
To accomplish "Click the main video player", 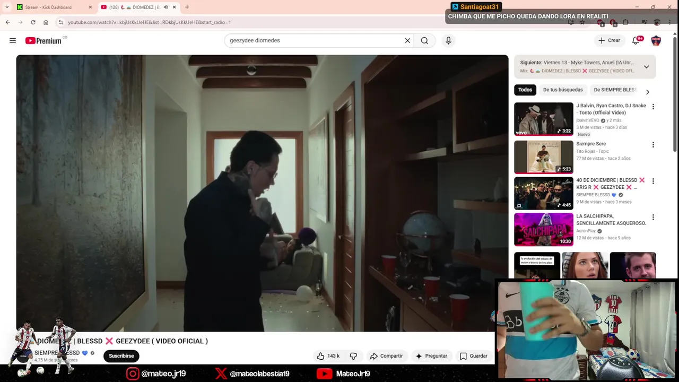I will coord(262,193).
